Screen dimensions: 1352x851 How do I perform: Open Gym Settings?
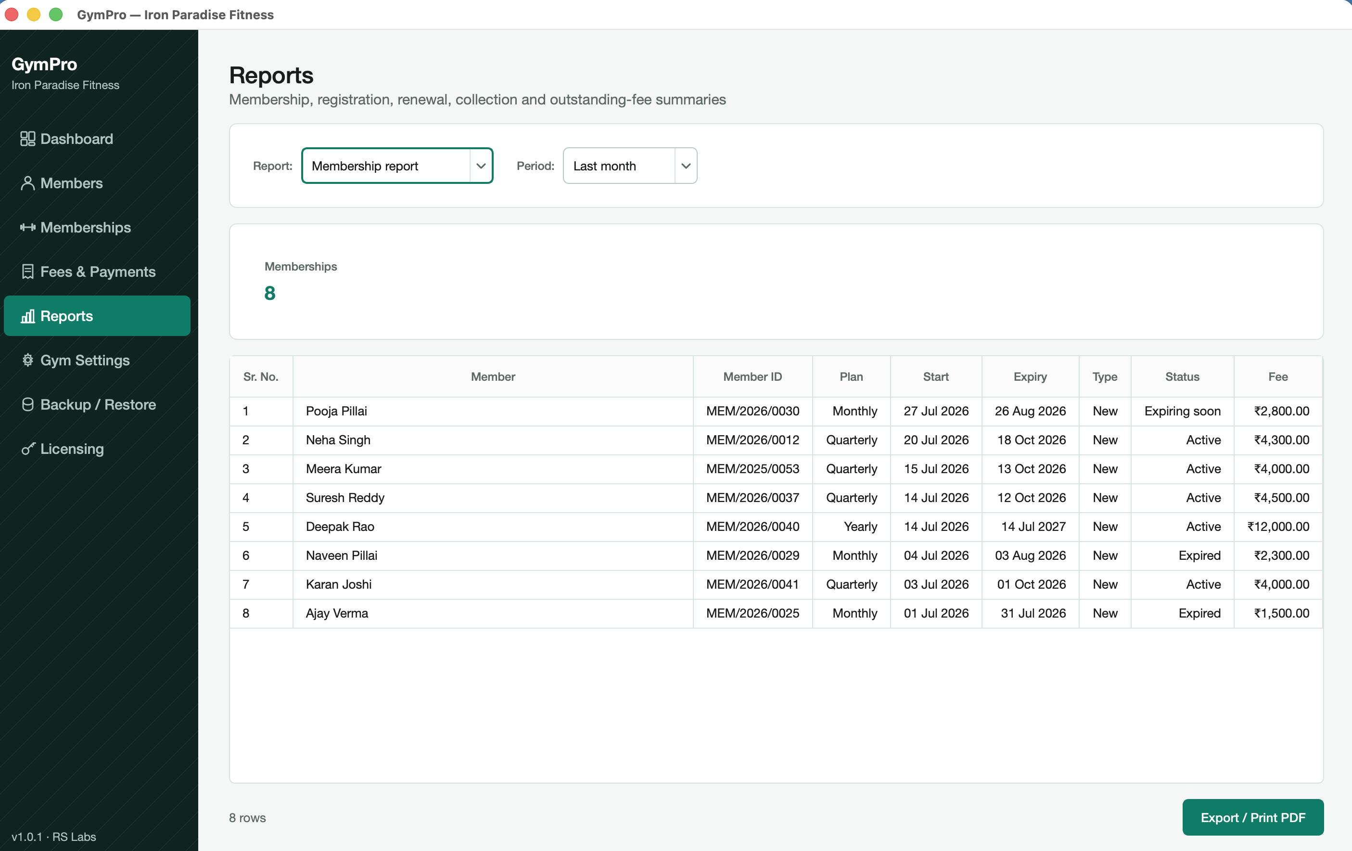tap(97, 360)
